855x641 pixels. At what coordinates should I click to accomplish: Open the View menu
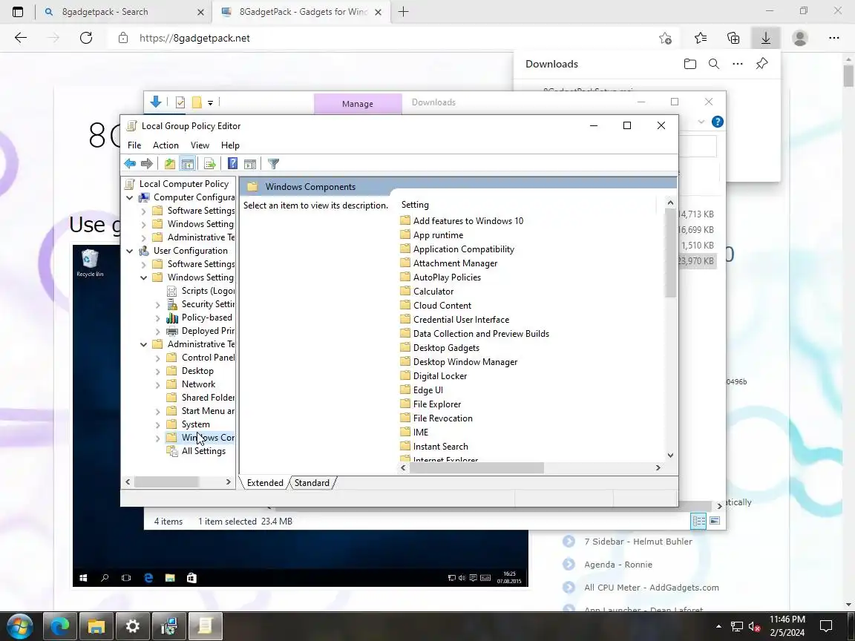click(200, 145)
